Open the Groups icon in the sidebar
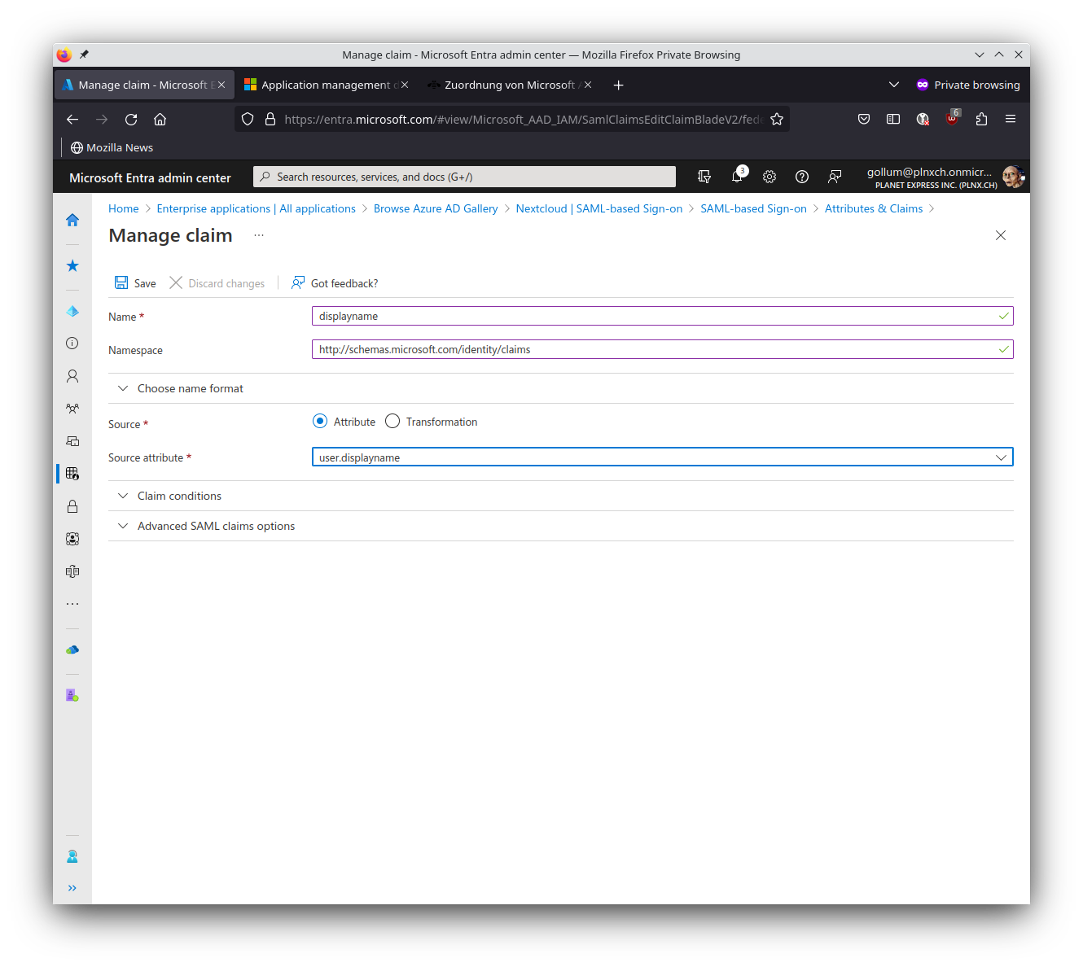 click(x=72, y=409)
